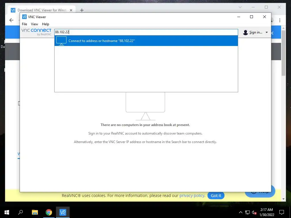291x218 pixels.
Task: Close the VNC Viewer window
Action: (265, 17)
